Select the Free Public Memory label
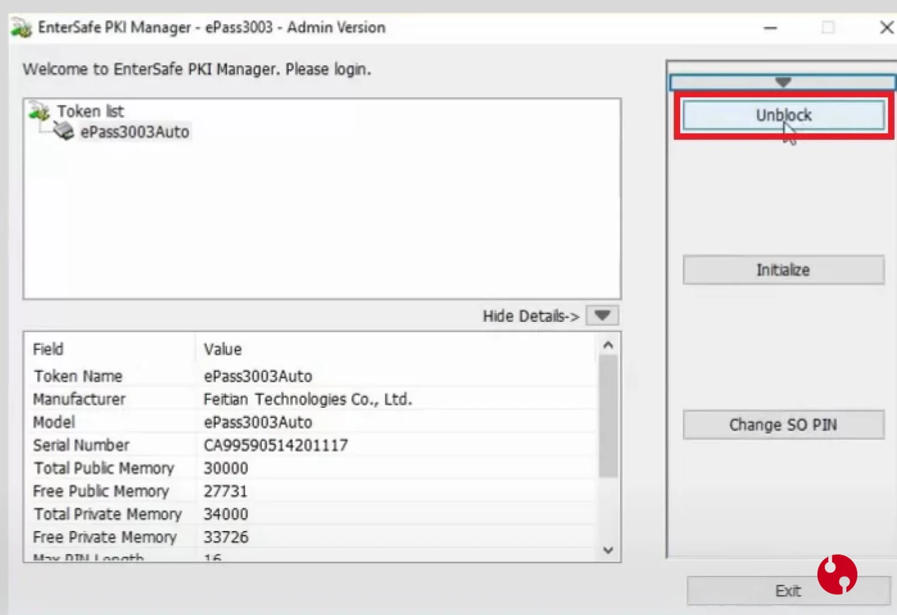Image resolution: width=897 pixels, height=615 pixels. (101, 491)
